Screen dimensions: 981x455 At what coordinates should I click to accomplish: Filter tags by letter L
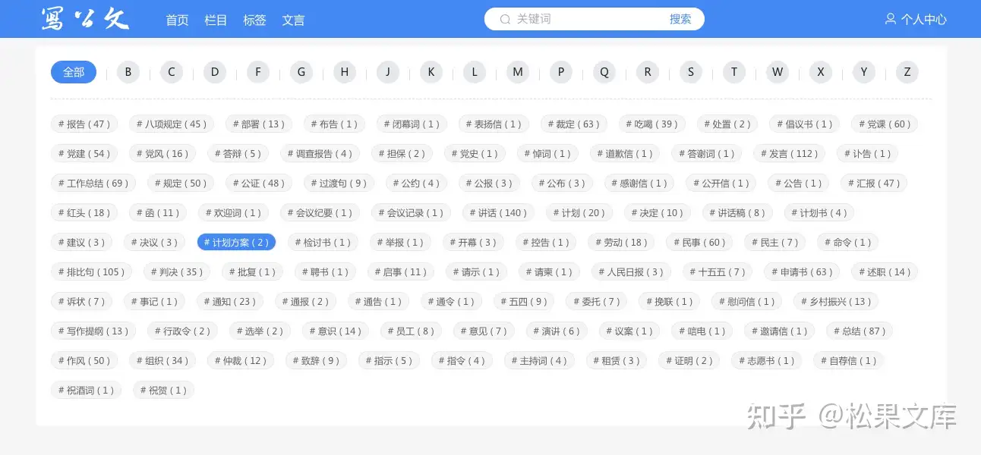pos(475,72)
